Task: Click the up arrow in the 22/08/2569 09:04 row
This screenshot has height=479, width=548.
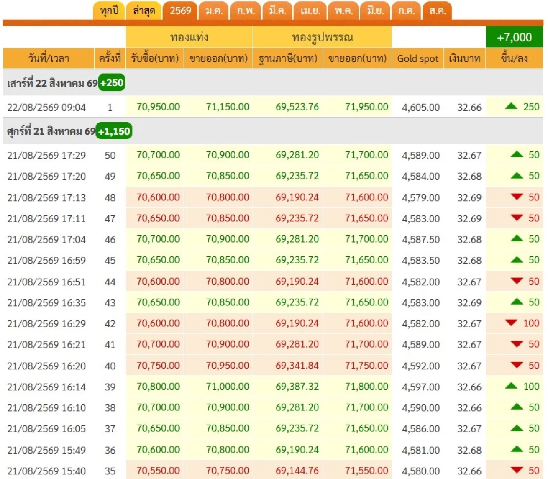Action: (x=511, y=106)
